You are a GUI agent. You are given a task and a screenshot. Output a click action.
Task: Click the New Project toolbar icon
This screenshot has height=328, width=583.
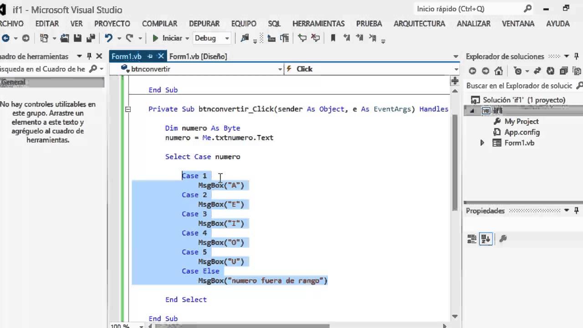coord(44,38)
